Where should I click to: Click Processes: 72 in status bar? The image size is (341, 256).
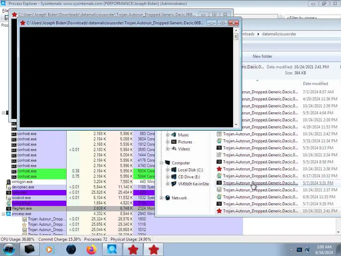tap(96, 239)
